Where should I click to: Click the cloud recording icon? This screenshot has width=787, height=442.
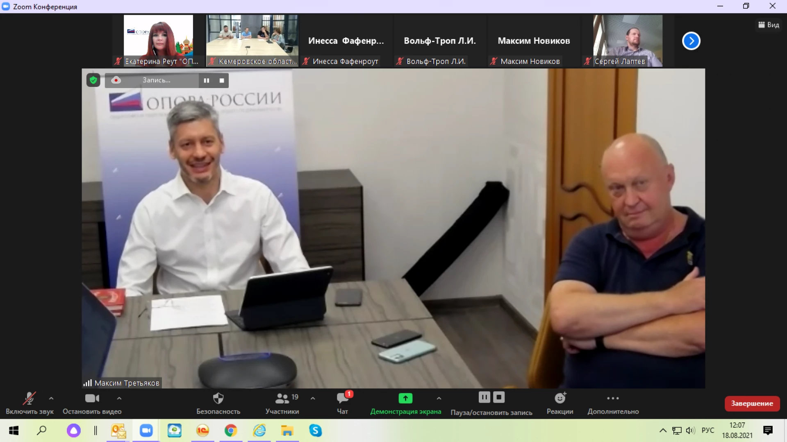click(116, 80)
